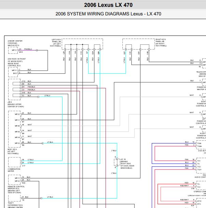Click the LT BLU label on the F3 wire
Screen dimensions: 206x208
pos(47,96)
